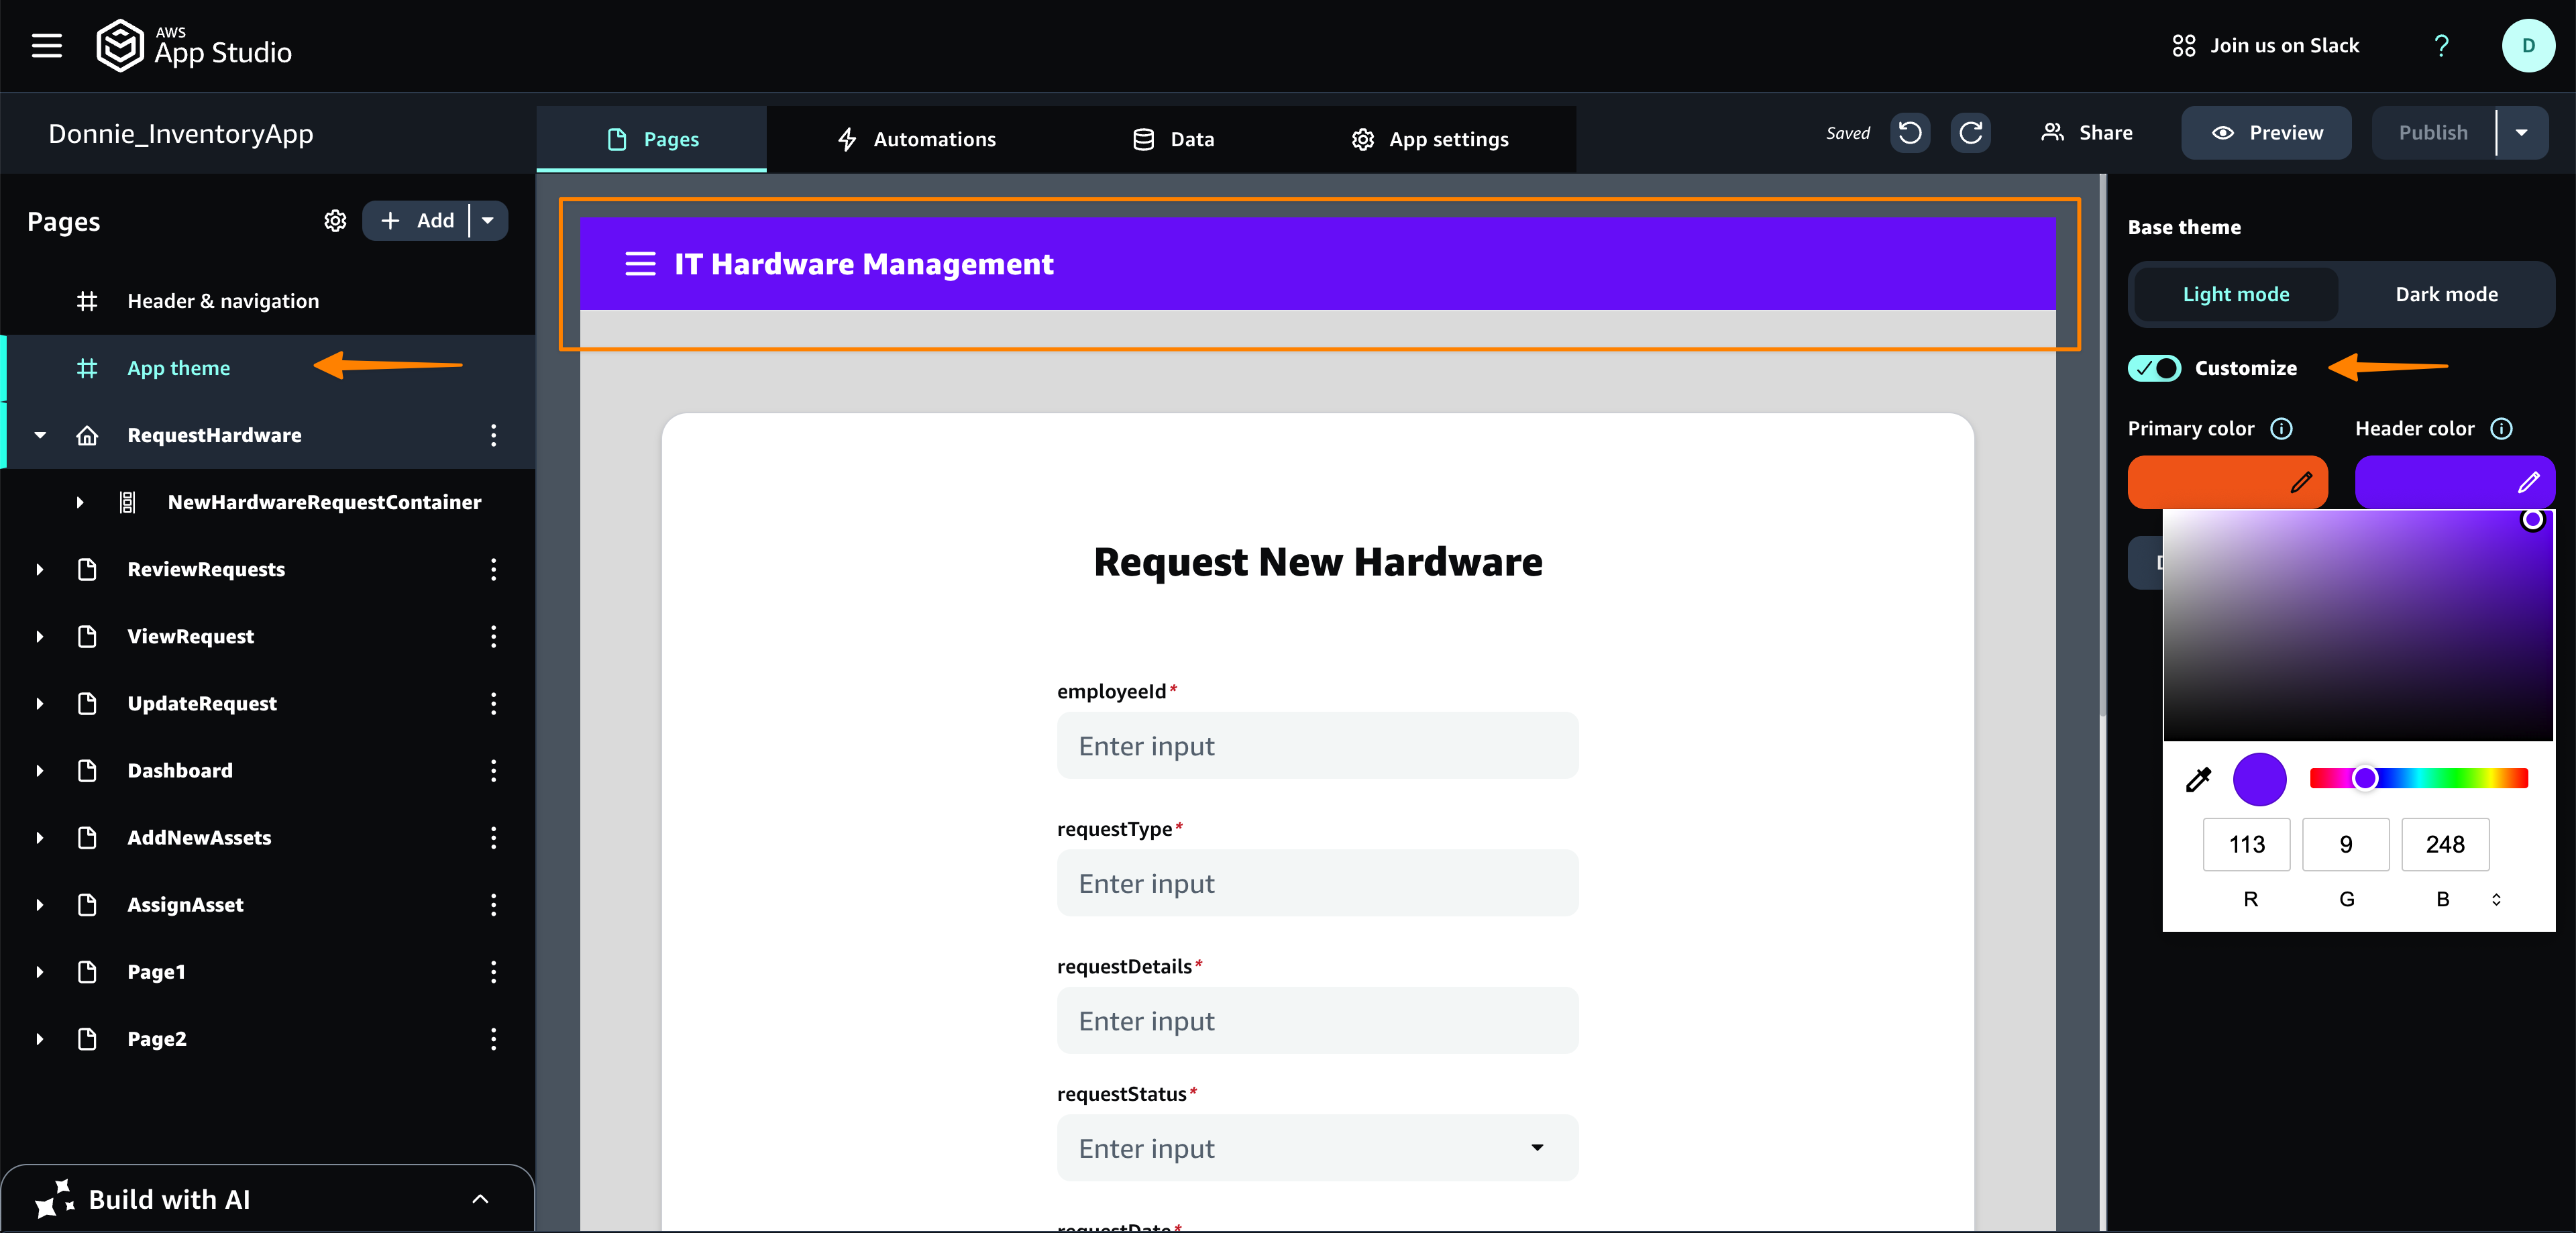This screenshot has width=2576, height=1233.
Task: Click the redo arrow icon
Action: coord(1970,133)
